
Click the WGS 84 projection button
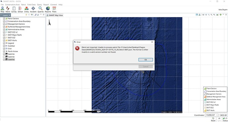click(223, 115)
